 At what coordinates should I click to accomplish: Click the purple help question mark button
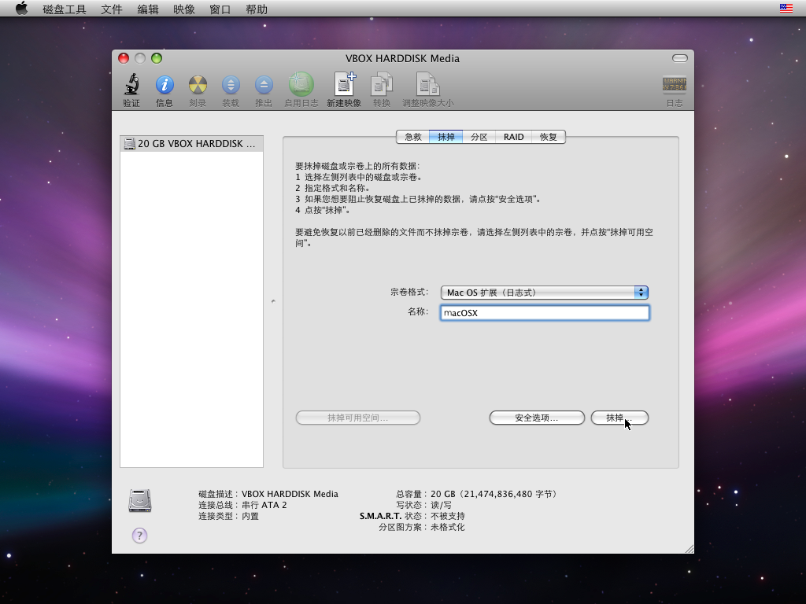(139, 536)
